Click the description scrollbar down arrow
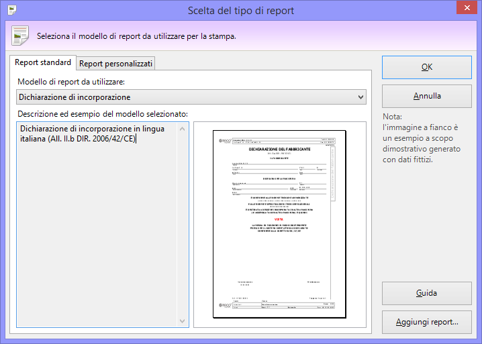The height and width of the screenshot is (344, 482). (182, 321)
